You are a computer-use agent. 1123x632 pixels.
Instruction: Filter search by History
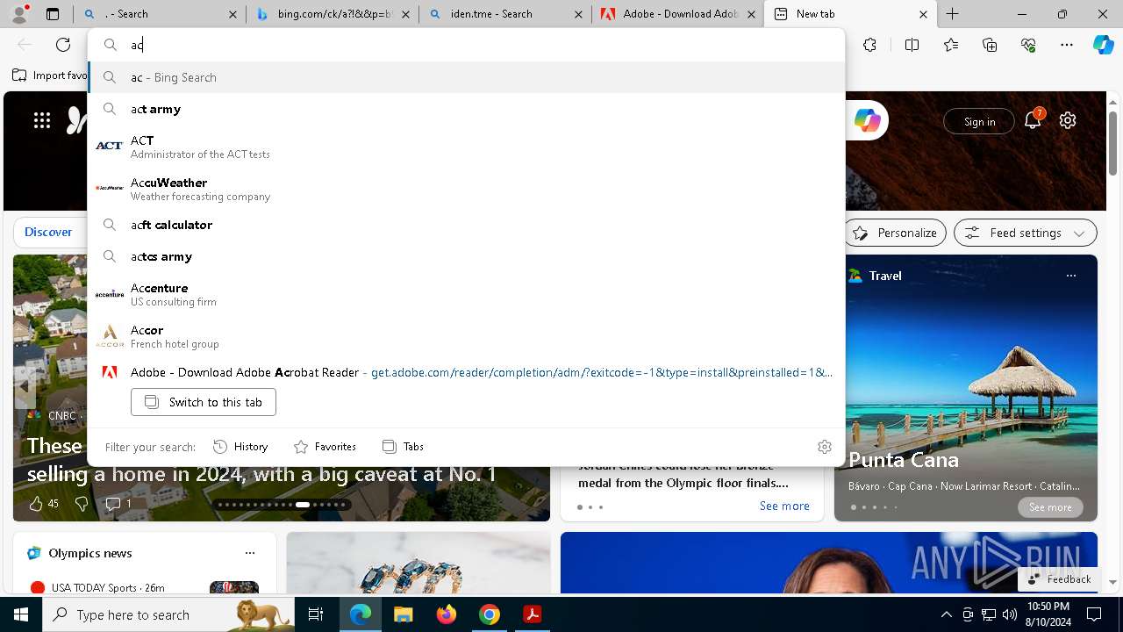[x=240, y=447]
